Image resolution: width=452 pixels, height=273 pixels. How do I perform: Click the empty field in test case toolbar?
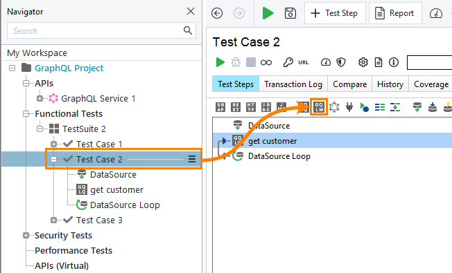pos(429,62)
